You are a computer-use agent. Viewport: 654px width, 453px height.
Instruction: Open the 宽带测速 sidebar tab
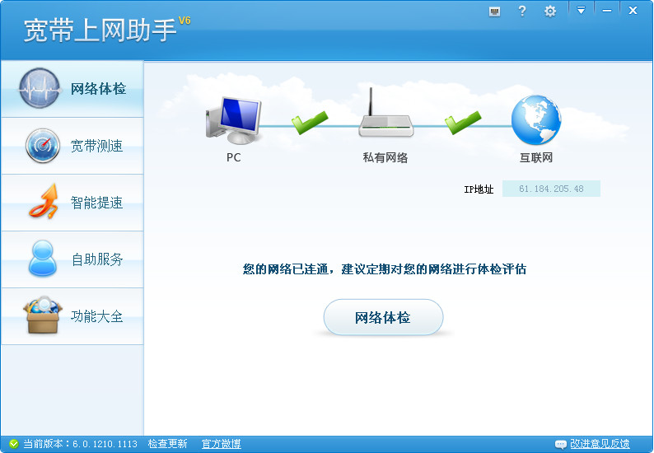[72, 146]
